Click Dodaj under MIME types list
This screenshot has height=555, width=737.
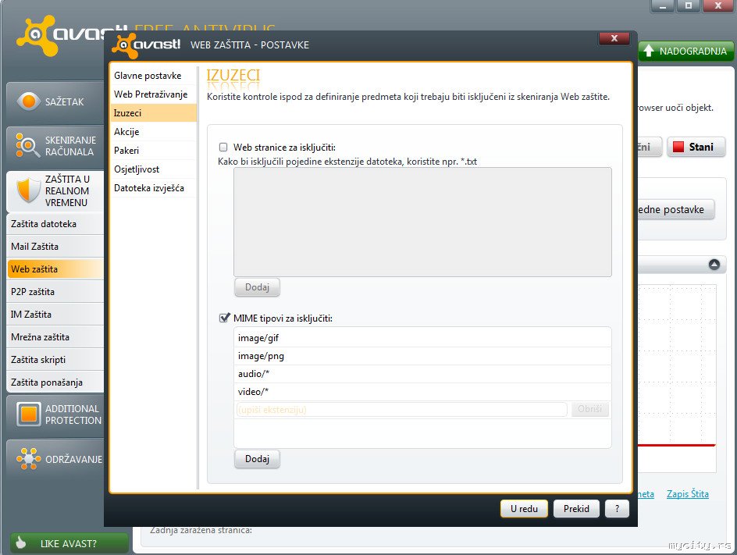coord(257,459)
